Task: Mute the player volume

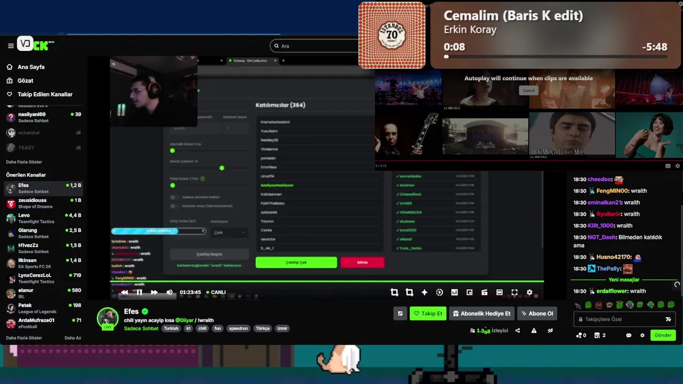Action: (170, 292)
